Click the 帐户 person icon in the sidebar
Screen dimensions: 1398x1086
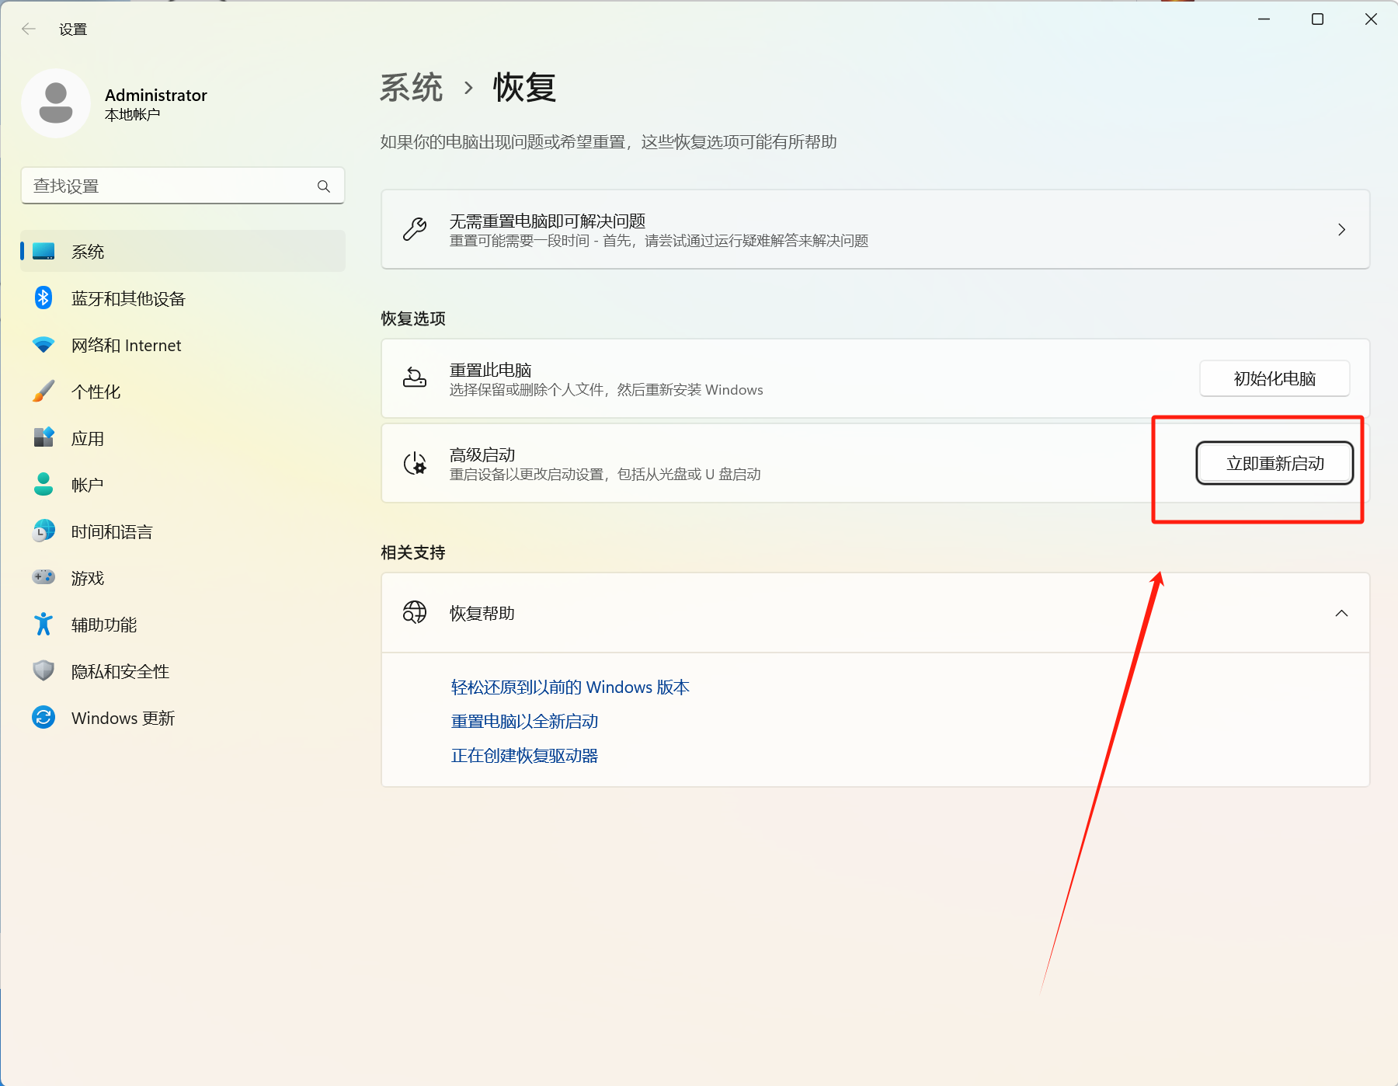click(x=43, y=484)
